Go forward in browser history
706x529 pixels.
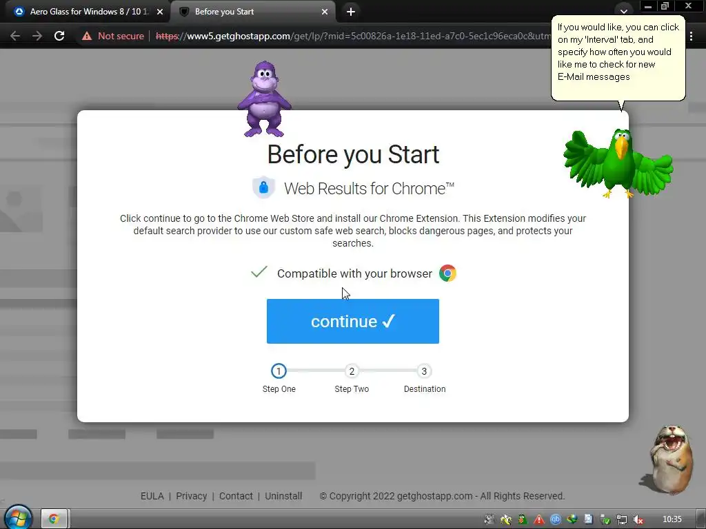pyautogui.click(x=37, y=36)
